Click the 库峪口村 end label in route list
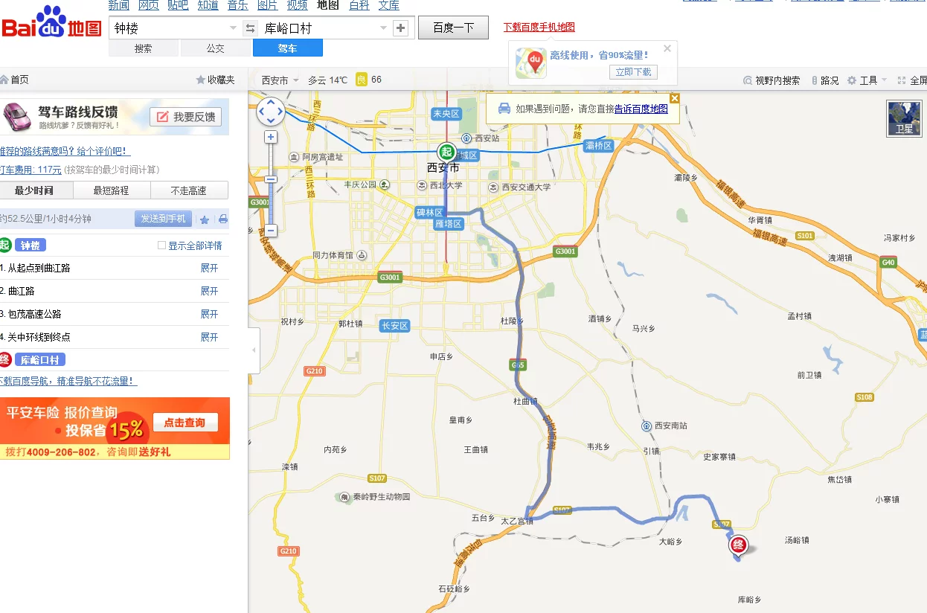Screen dimensions: 927x613 40,360
